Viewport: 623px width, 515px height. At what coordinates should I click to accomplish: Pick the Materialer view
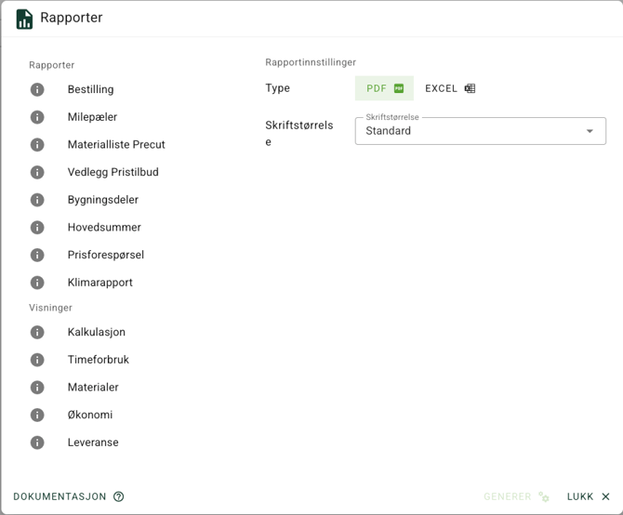[93, 387]
